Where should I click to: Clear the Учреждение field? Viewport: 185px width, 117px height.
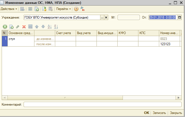106,17
